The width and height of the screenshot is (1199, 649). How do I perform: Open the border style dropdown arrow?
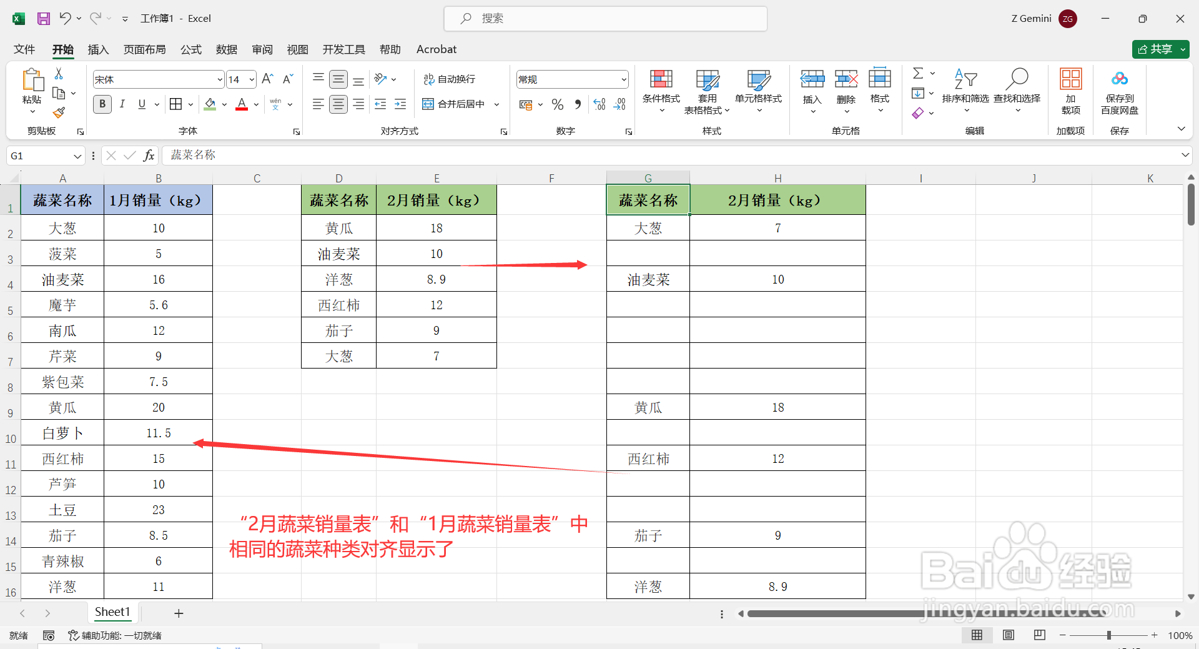[x=190, y=104]
